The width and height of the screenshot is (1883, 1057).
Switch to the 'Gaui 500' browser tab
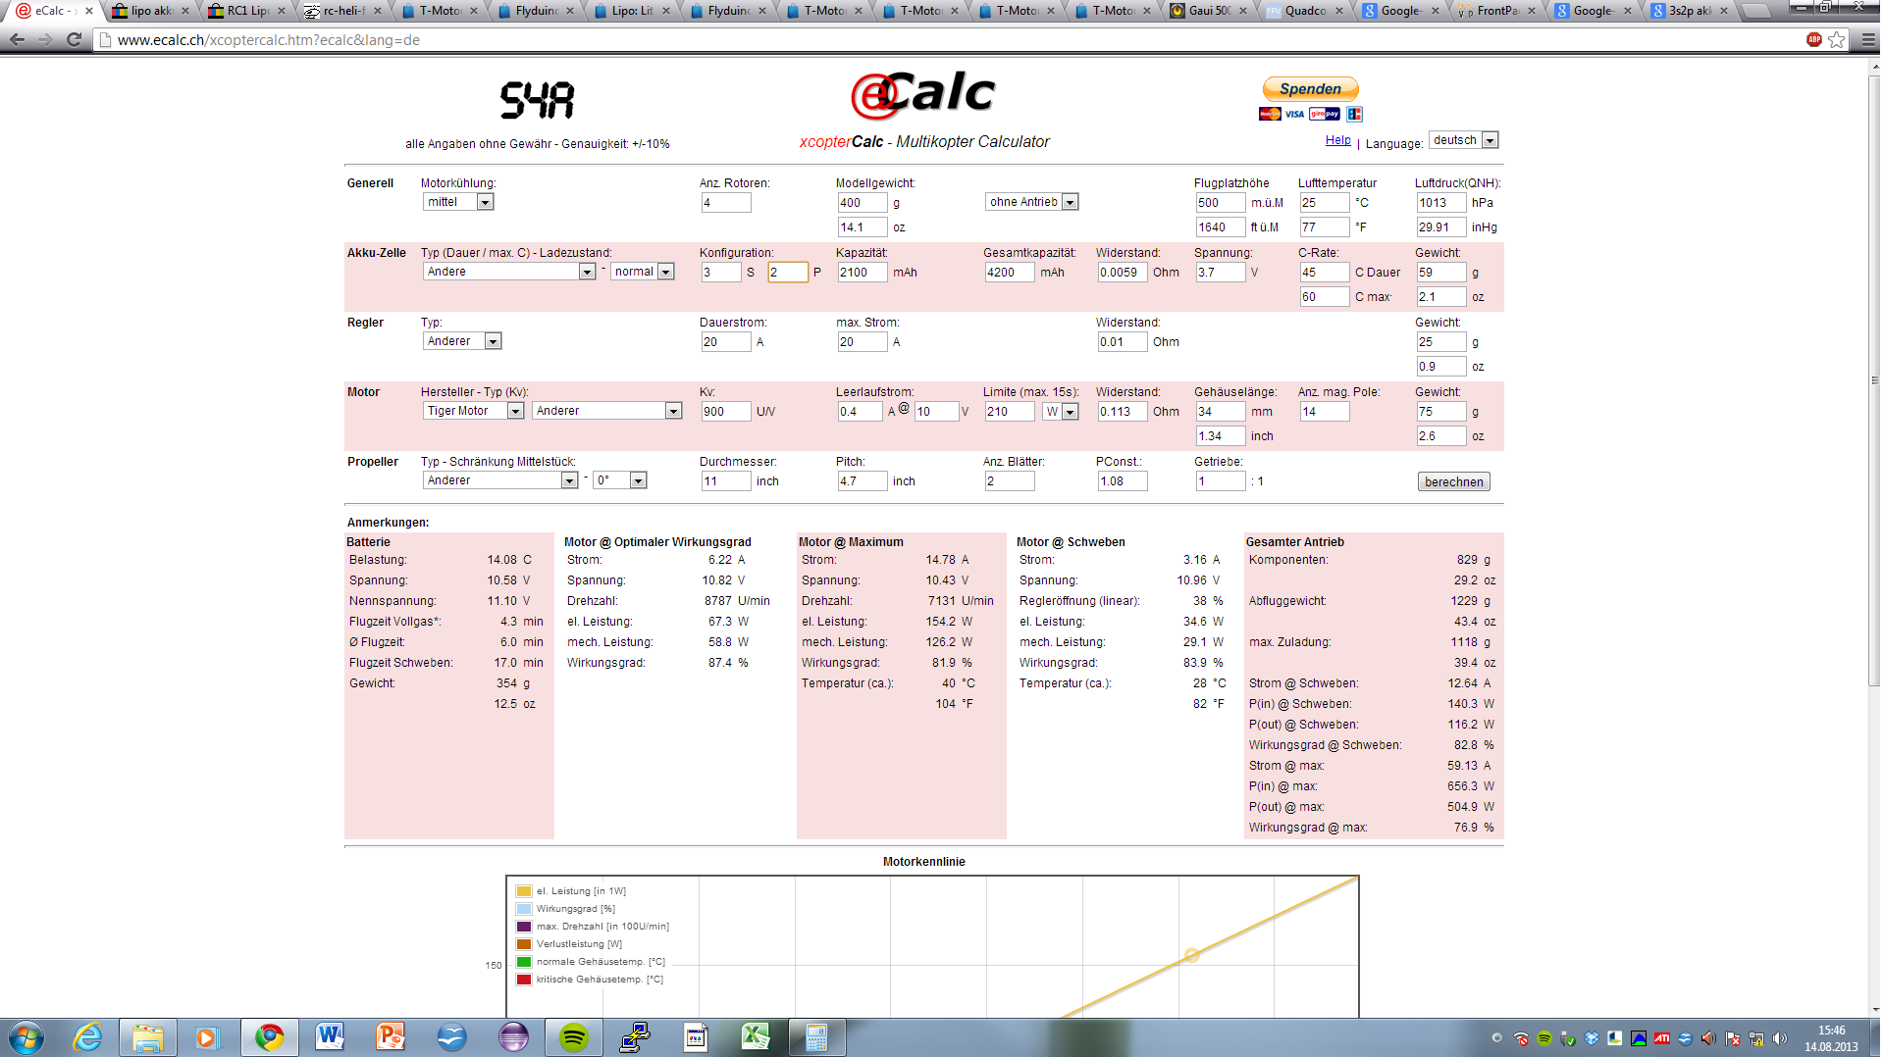[1208, 11]
